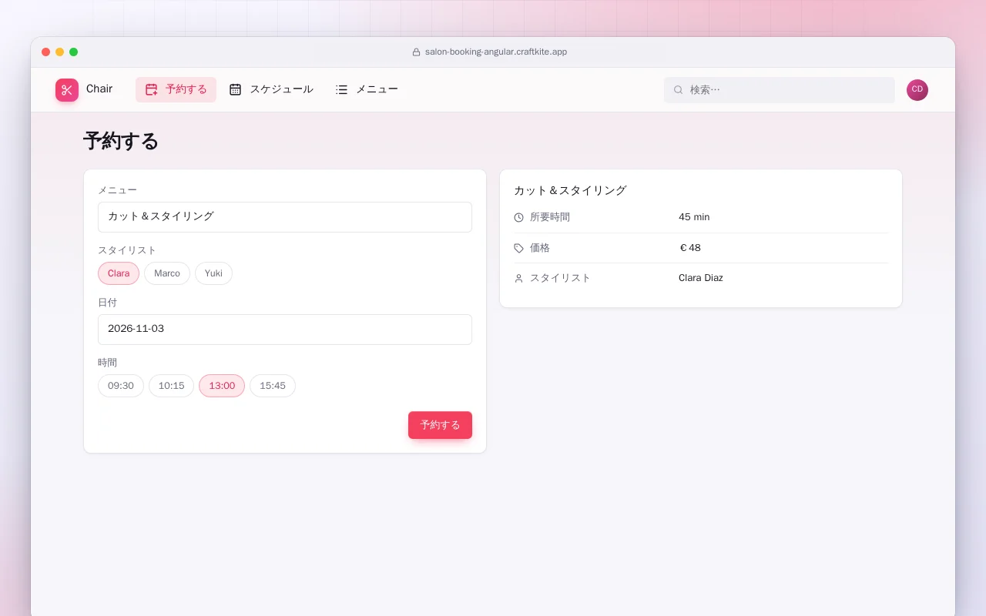This screenshot has width=986, height=616.
Task: Choose the 15:45 time slot
Action: 273,386
